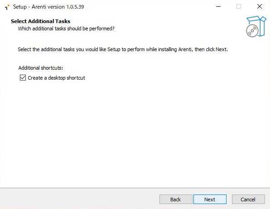Toggle via the 'Create a desktop shortcut' label
Screen dimensions: 270x209
click(x=56, y=78)
